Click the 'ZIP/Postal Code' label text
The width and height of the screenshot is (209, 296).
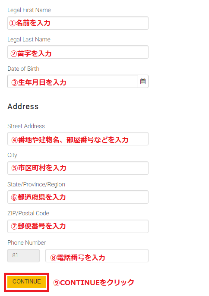click(28, 213)
